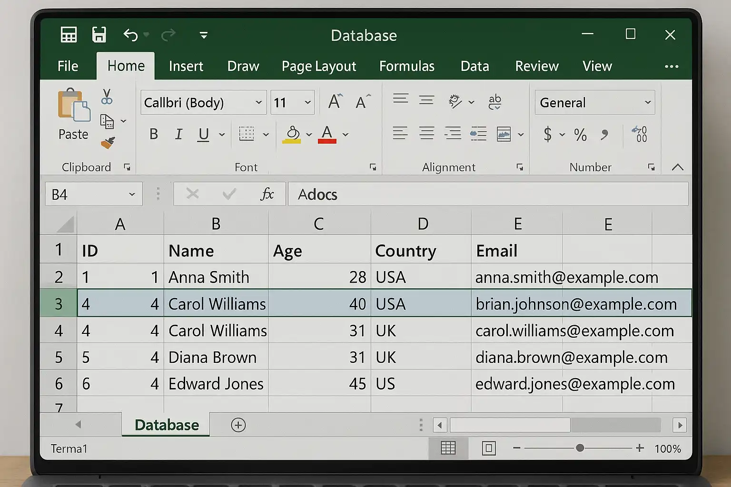Toggle Bold formatting
The image size is (731, 487).
pos(154,134)
